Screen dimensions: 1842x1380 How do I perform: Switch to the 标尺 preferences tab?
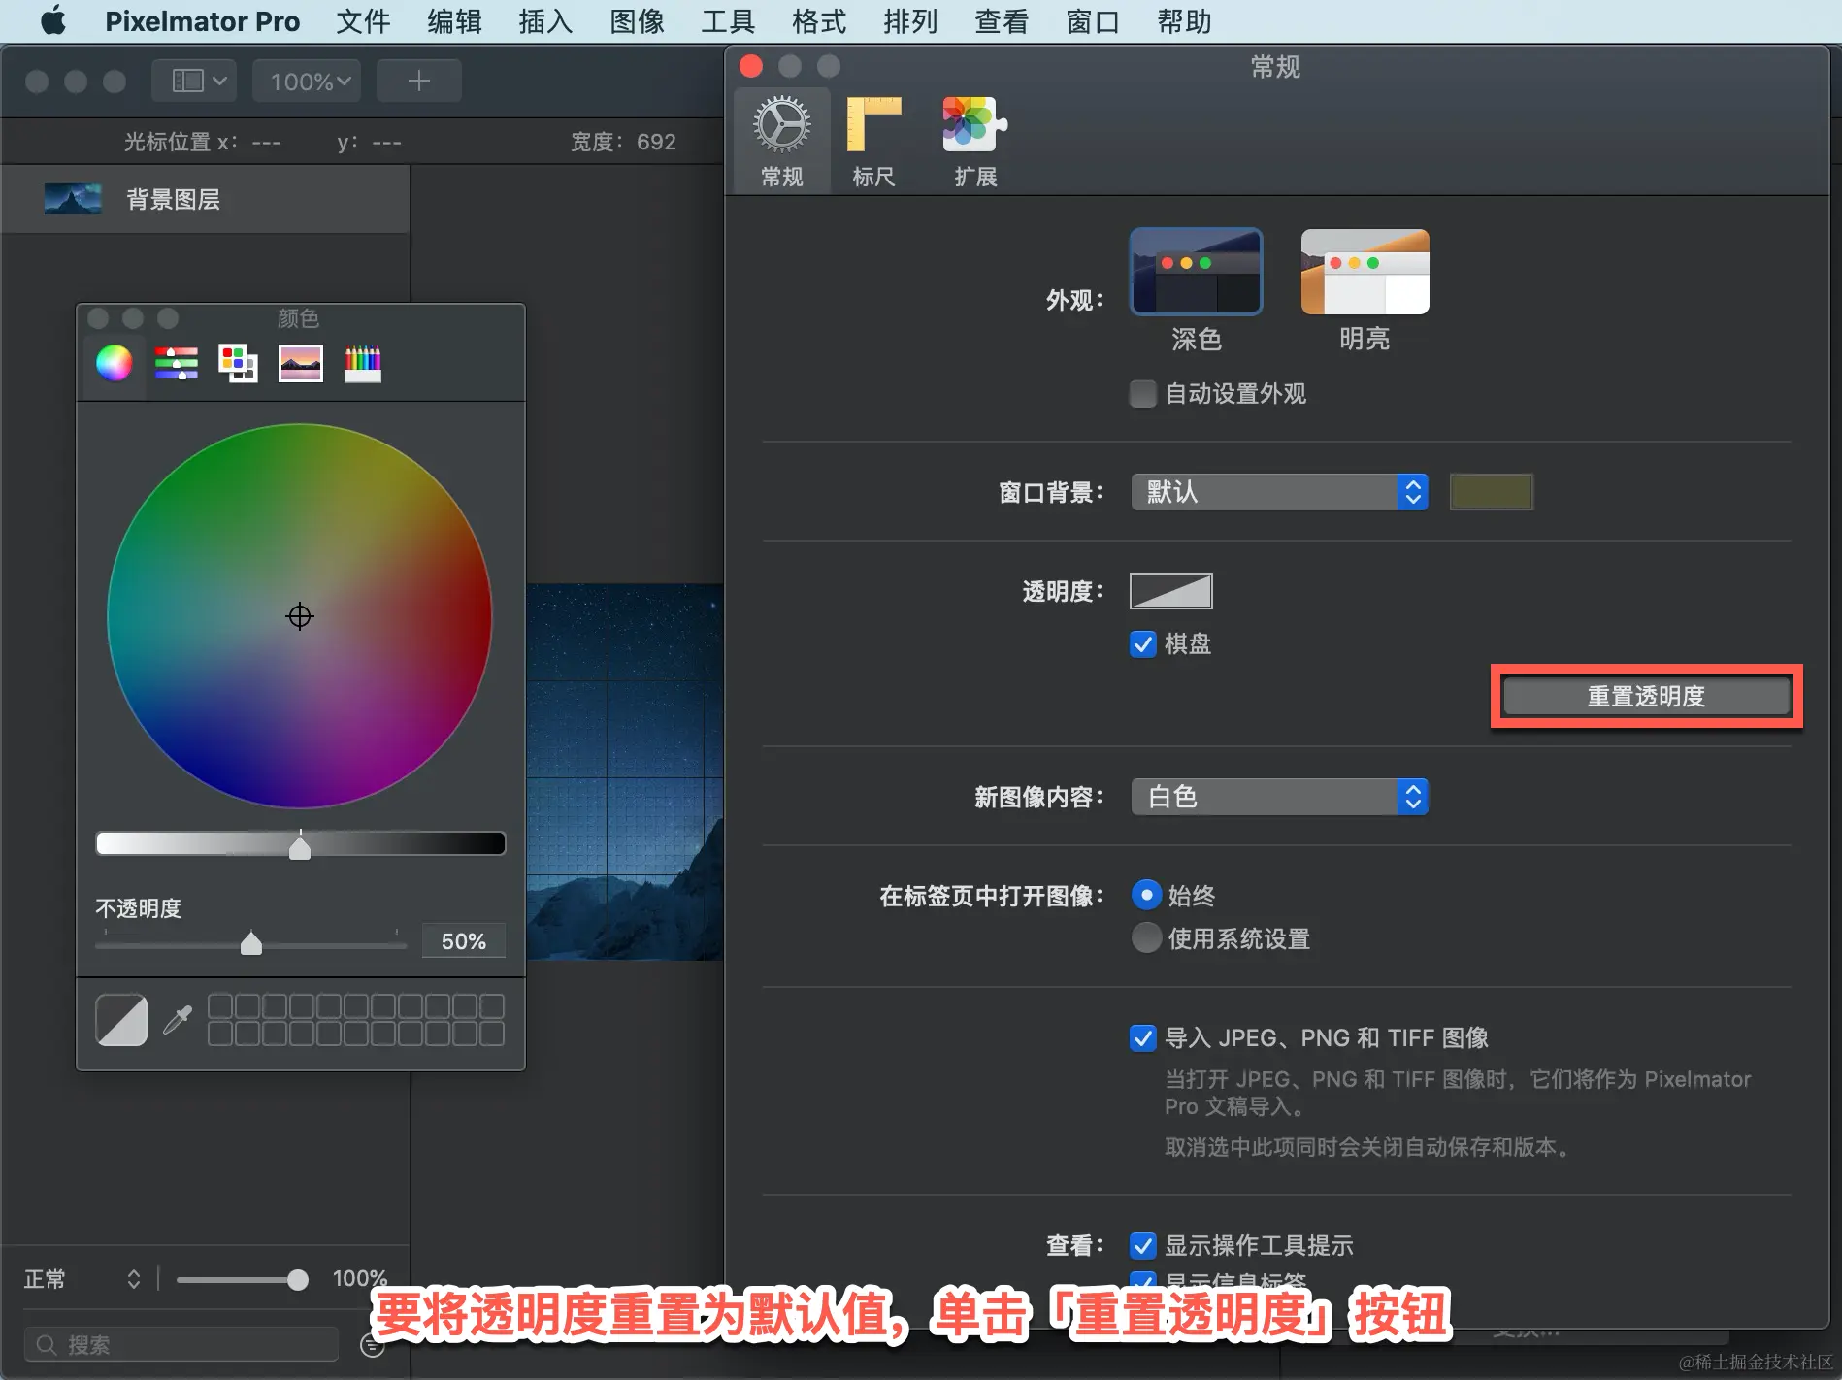tap(873, 142)
